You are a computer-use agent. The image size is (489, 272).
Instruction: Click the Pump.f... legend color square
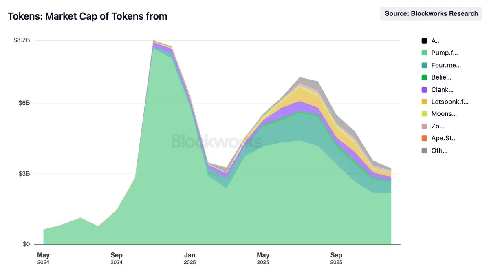click(424, 53)
